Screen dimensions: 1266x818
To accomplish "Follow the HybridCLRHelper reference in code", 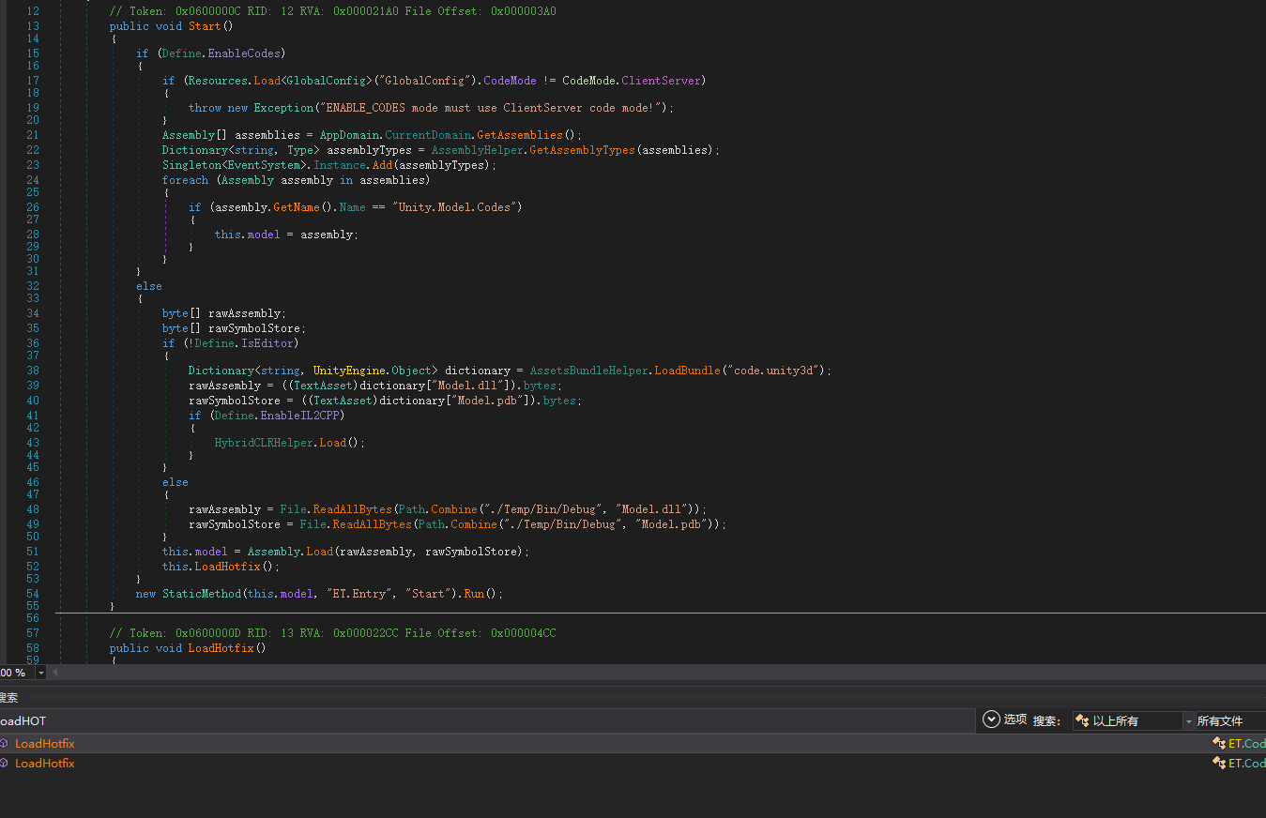I will (x=264, y=443).
